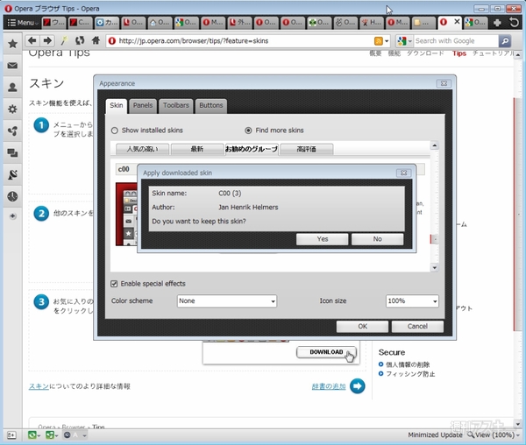Select Show installed skins radio button

pyautogui.click(x=115, y=131)
